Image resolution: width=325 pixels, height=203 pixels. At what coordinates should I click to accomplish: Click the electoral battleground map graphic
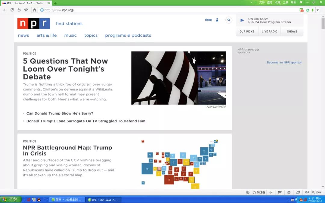(179, 164)
